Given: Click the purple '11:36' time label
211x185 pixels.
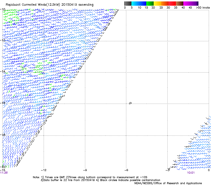Looking at the screenshot, I should point(4,173).
